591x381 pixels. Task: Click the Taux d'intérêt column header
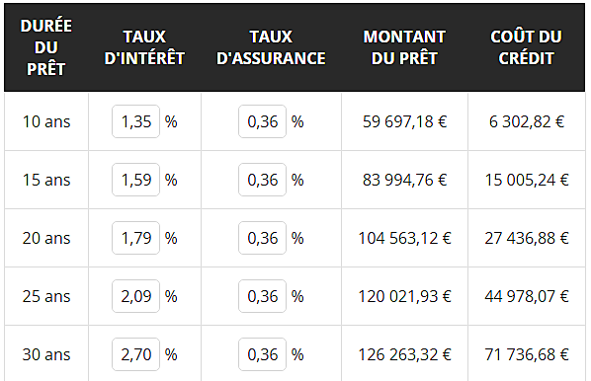144,47
